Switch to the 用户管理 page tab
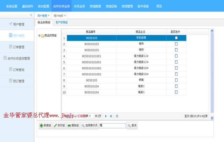224x142 pixels. pyautogui.click(x=42, y=15)
